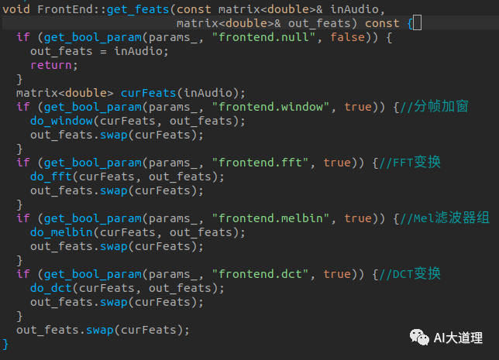This screenshot has width=499, height=360.
Task: Click the AI大道理 watermark text
Action: tap(458, 338)
